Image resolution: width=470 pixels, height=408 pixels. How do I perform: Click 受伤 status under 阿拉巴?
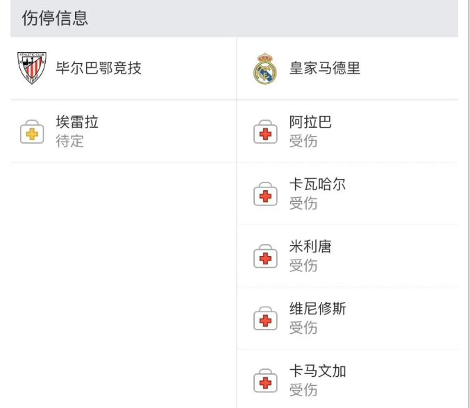point(303,141)
